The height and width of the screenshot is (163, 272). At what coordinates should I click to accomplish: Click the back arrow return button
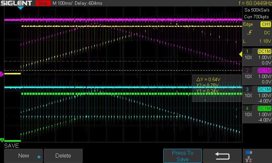click(222, 156)
